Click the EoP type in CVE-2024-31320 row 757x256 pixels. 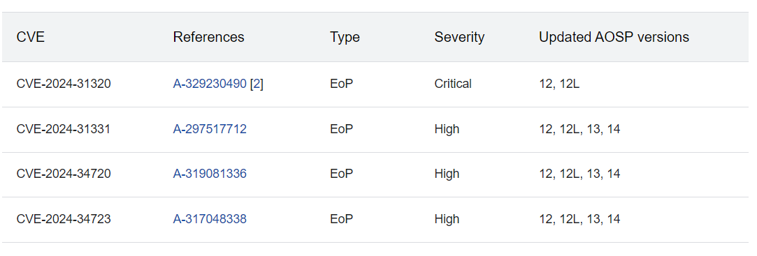[x=341, y=84]
